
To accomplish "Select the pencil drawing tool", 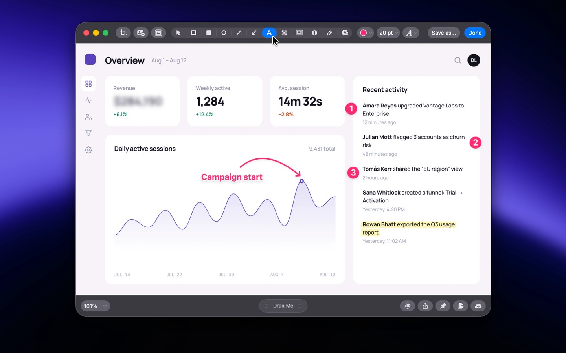I will [x=329, y=33].
